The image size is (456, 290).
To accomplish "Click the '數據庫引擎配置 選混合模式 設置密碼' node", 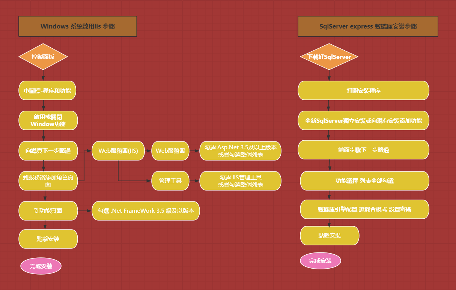I will (x=364, y=209).
